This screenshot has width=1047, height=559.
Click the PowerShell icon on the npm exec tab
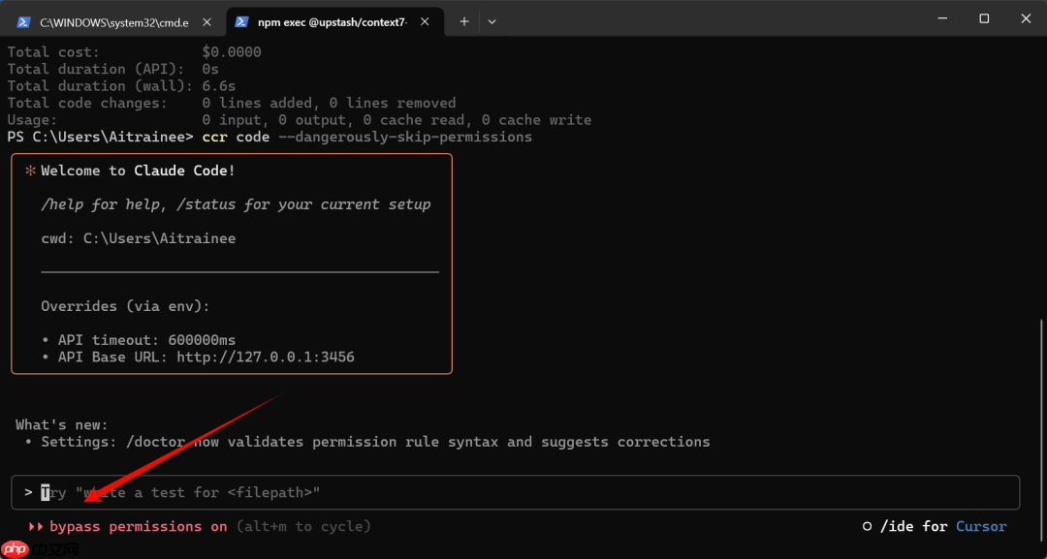[243, 20]
